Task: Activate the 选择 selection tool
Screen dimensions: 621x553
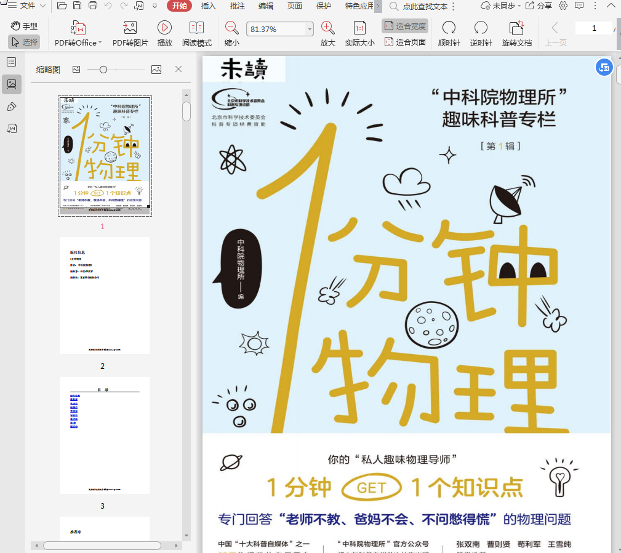Action: (x=24, y=42)
